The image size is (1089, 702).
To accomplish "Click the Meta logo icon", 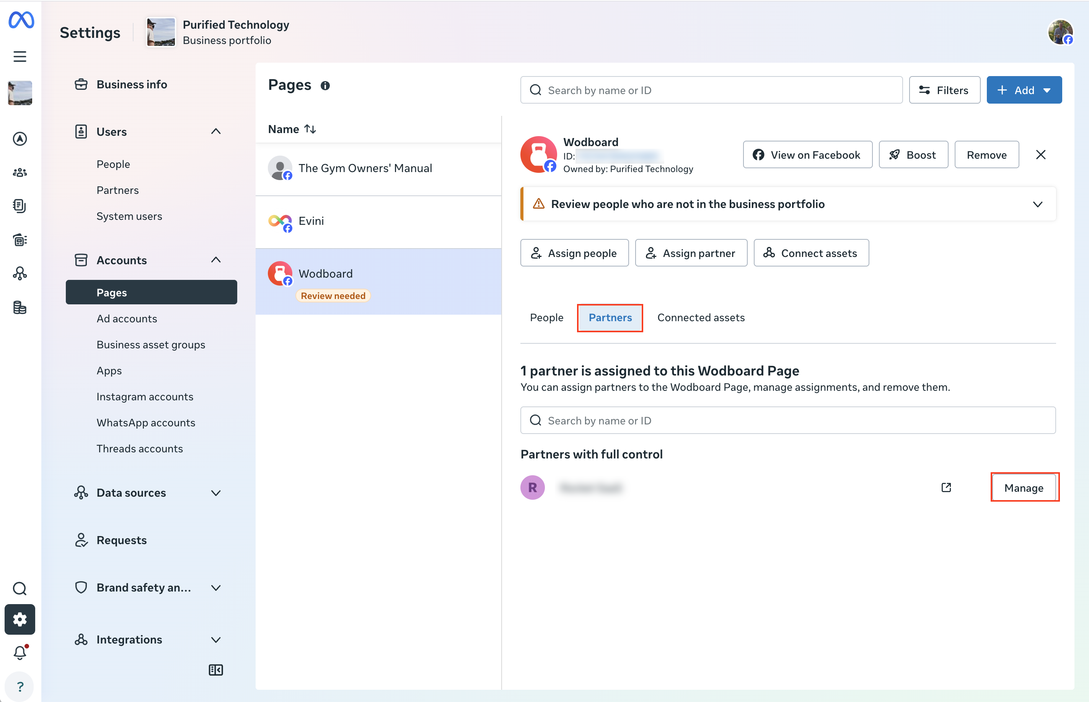I will [21, 20].
